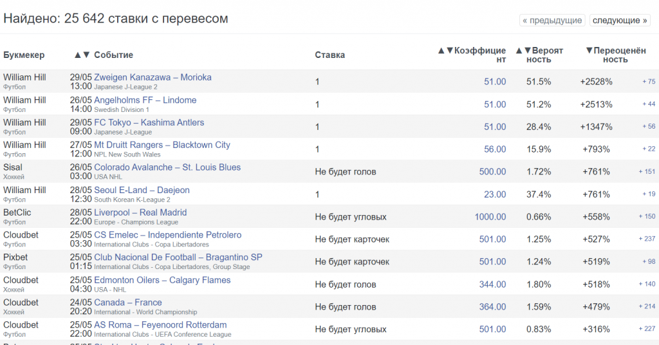The image size is (659, 345).
Task: Go to предыдущие page
Action: (x=552, y=21)
